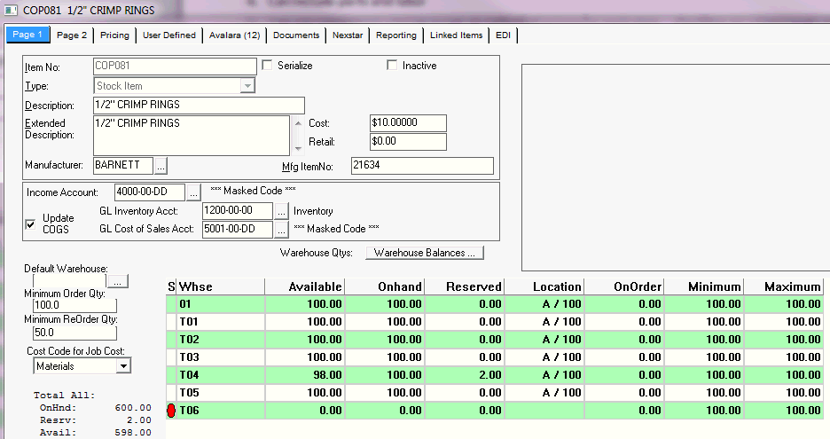Expand the Type dropdown
830x439 pixels.
(x=247, y=86)
